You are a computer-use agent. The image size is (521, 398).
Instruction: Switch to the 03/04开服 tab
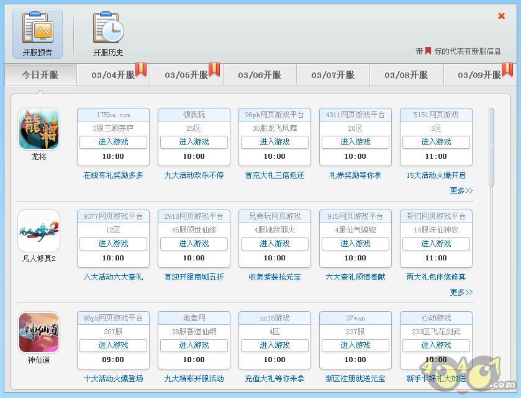pyautogui.click(x=113, y=75)
